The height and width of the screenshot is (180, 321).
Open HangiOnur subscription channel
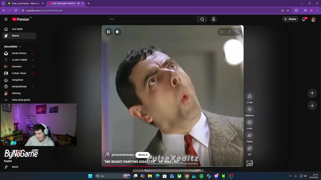(19, 80)
